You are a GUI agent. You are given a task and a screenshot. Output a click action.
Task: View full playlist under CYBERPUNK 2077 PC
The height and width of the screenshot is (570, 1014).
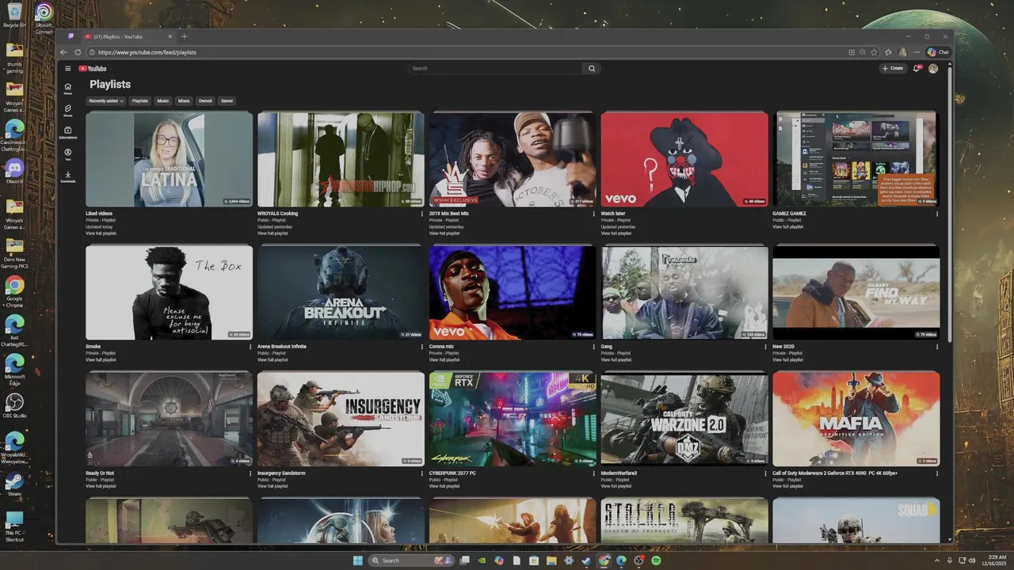(x=444, y=487)
